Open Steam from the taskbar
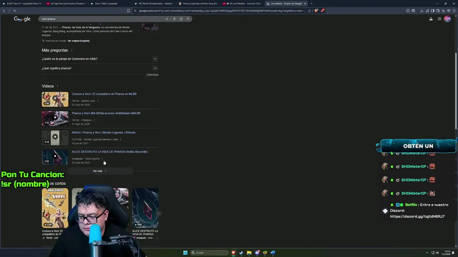 (x=241, y=253)
